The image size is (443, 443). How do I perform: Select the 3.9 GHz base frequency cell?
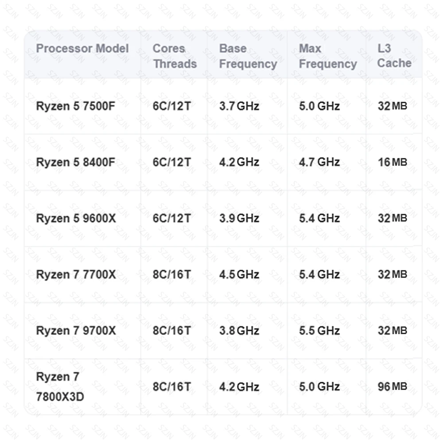[x=239, y=218]
